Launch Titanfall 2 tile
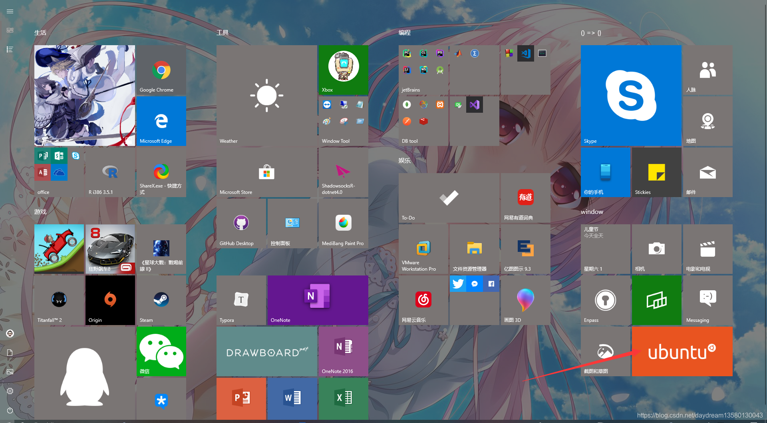Image resolution: width=767 pixels, height=423 pixels. click(x=59, y=300)
